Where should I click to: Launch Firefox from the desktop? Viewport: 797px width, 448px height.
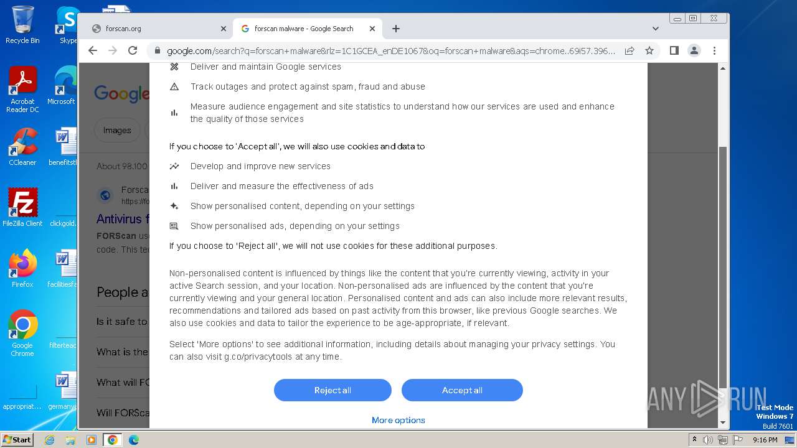coord(22,269)
